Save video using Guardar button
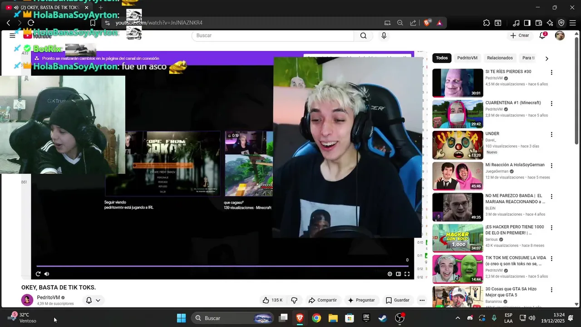This screenshot has height=327, width=581. [x=398, y=300]
